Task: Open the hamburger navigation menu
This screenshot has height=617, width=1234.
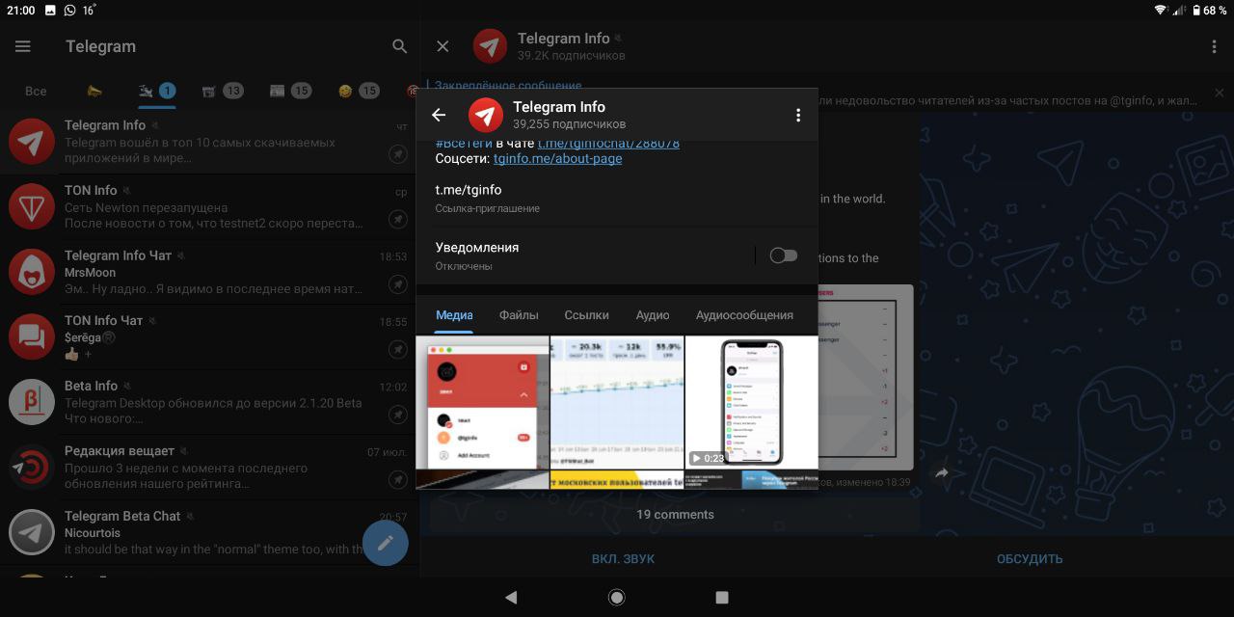Action: point(23,46)
